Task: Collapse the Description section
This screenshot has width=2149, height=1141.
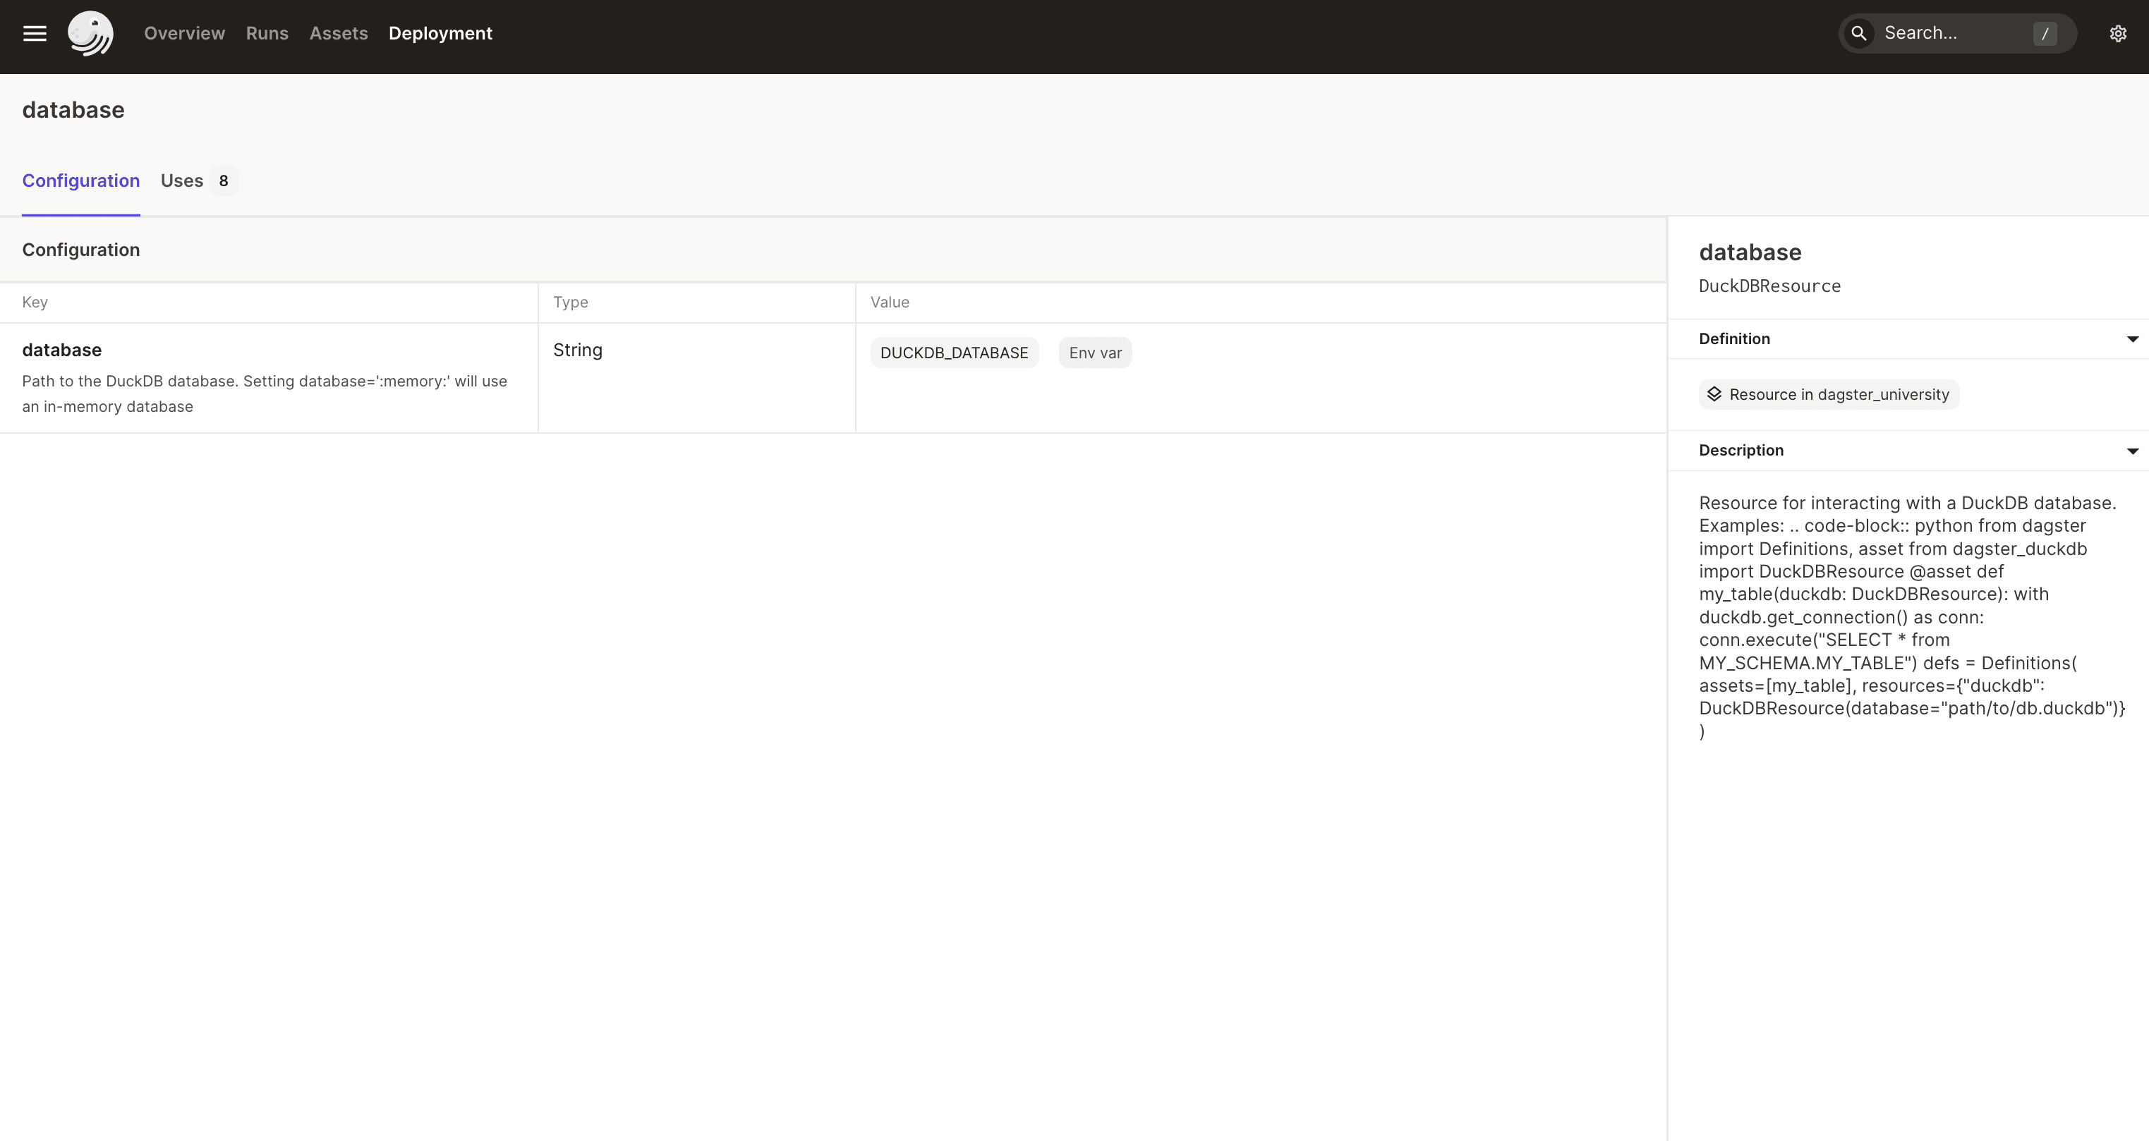Action: [x=2133, y=451]
